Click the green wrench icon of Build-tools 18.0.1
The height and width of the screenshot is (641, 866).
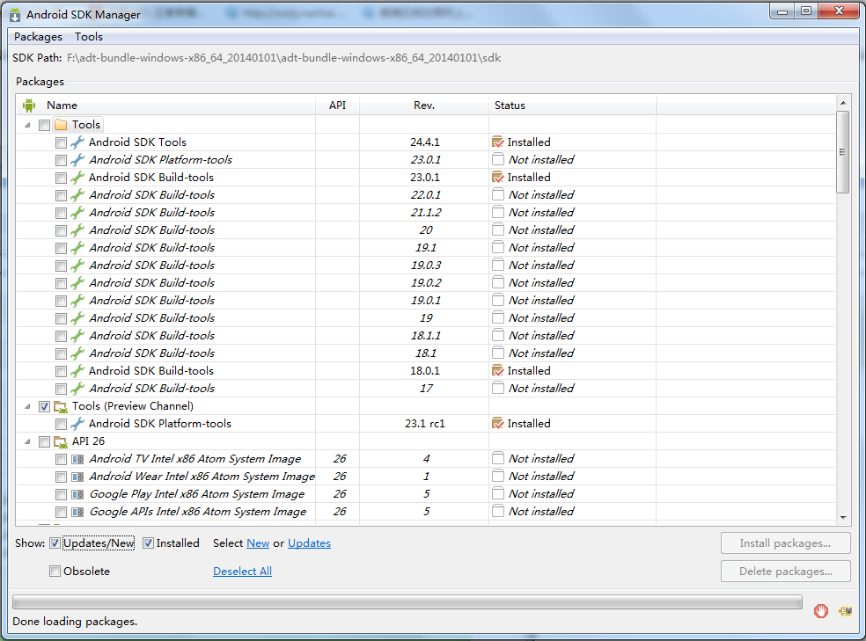point(77,371)
